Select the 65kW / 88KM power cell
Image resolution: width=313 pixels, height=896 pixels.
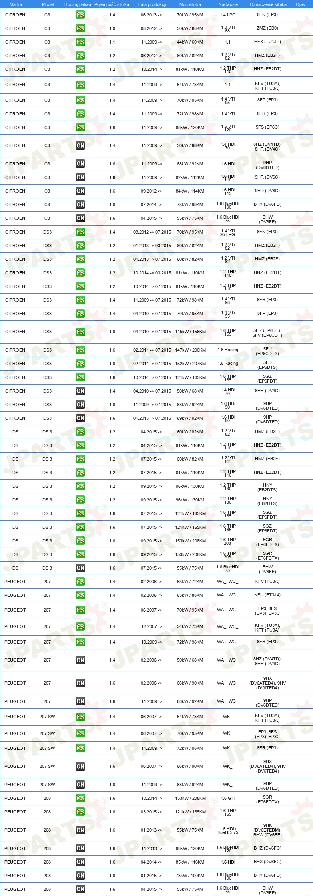(190, 595)
